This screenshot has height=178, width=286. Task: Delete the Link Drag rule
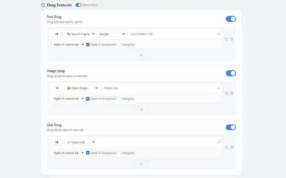pyautogui.click(x=232, y=147)
